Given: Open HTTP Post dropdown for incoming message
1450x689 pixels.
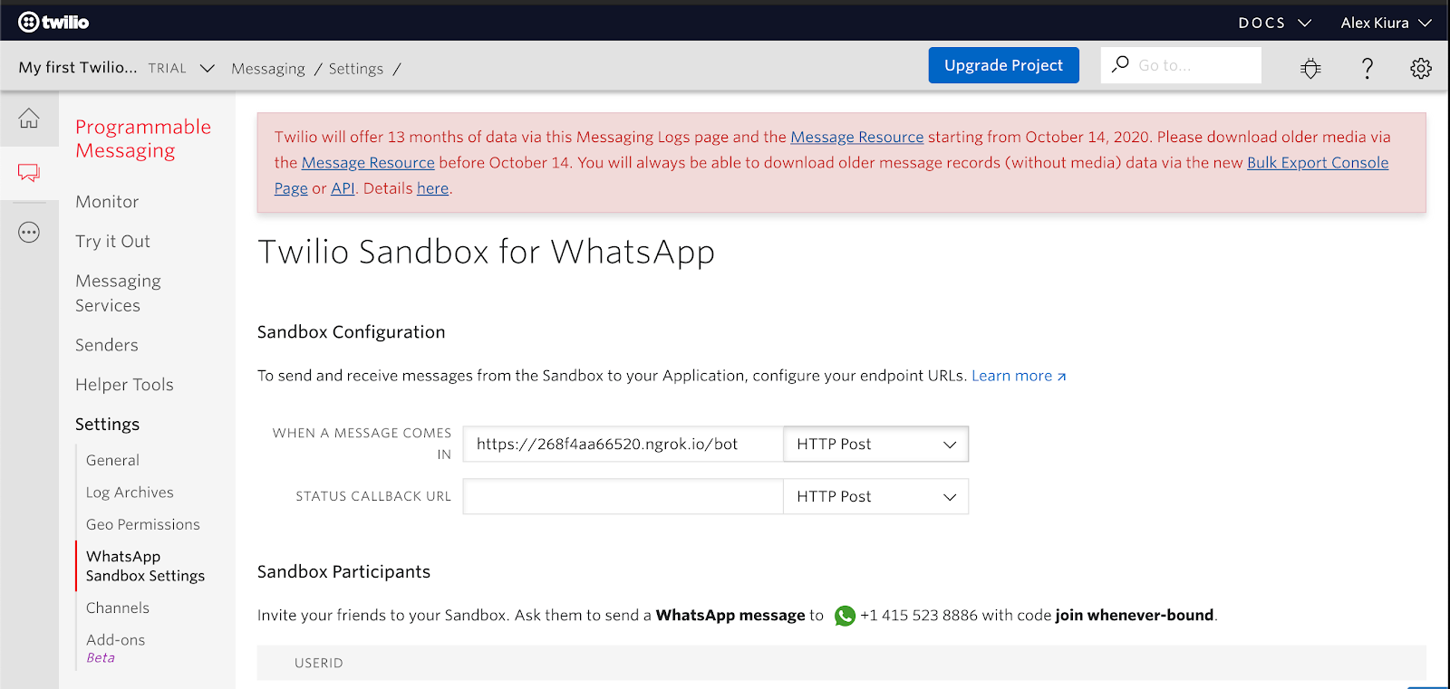Looking at the screenshot, I should click(x=875, y=444).
